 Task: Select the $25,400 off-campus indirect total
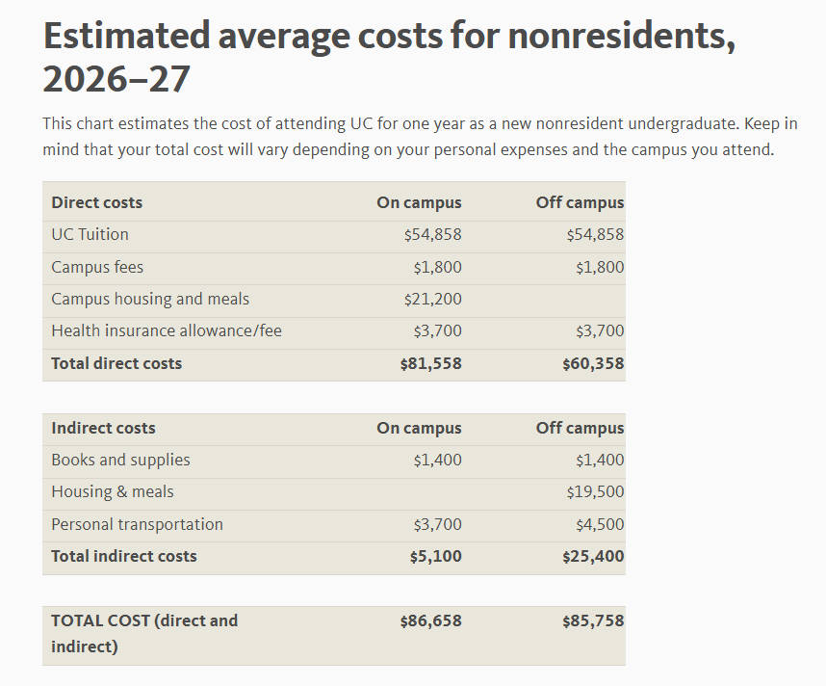593,556
